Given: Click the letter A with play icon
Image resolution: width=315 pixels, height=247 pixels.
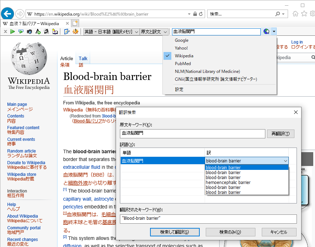Looking at the screenshot, I should [x=38, y=31].
